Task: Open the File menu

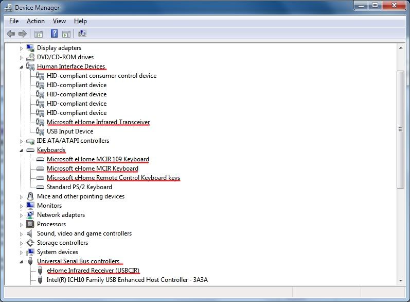Action: (14, 21)
